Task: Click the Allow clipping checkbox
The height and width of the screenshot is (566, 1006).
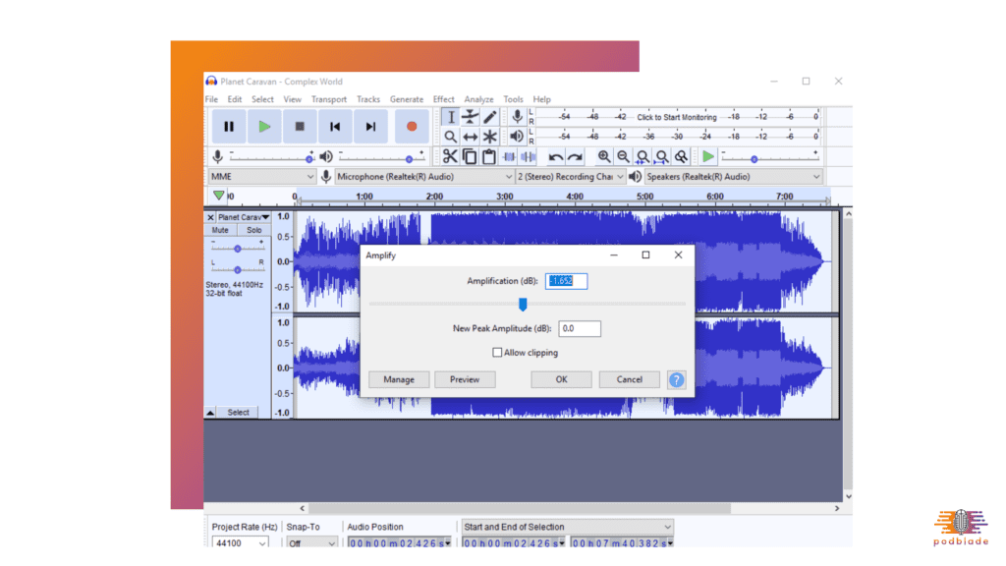Action: click(497, 353)
